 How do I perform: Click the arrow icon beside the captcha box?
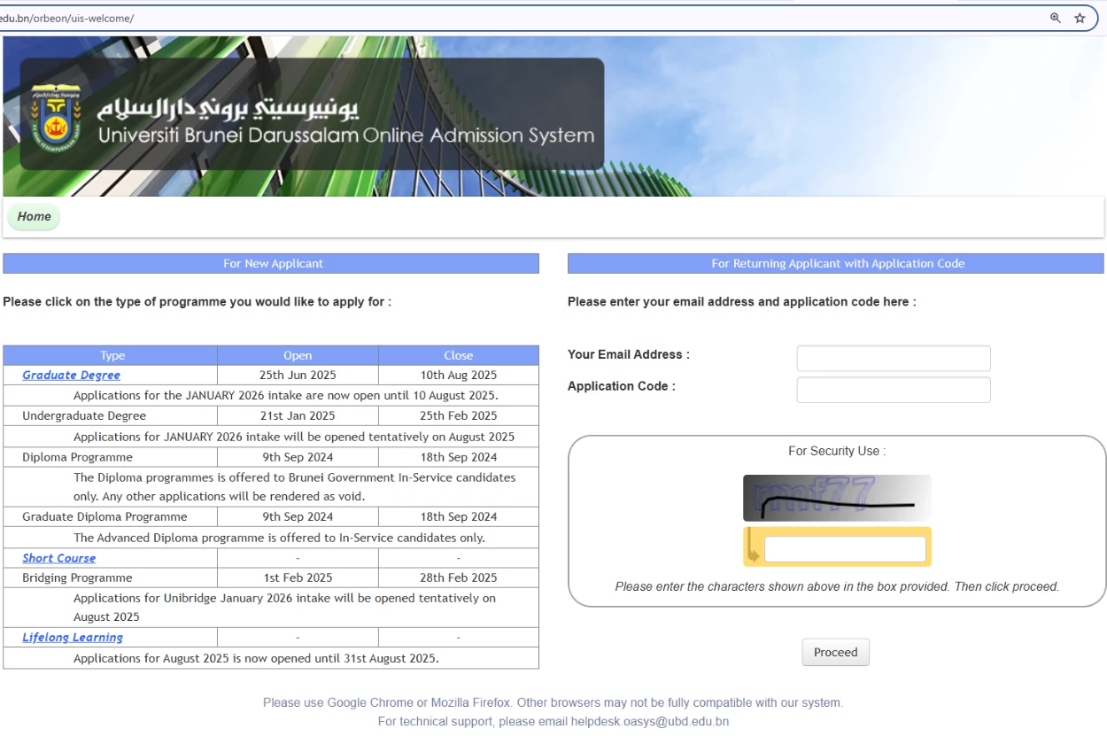[754, 547]
